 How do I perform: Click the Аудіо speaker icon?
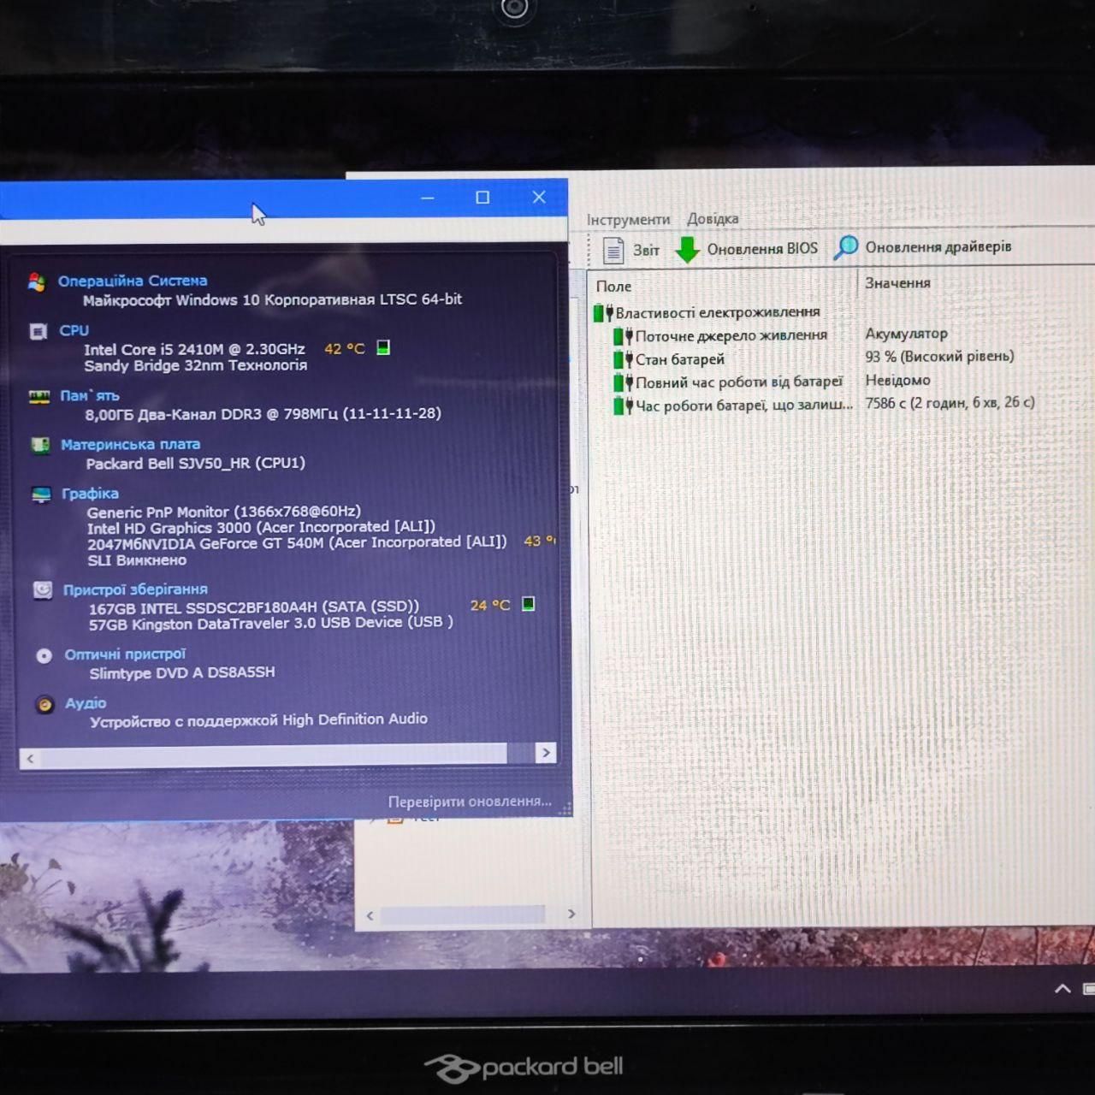pos(44,705)
